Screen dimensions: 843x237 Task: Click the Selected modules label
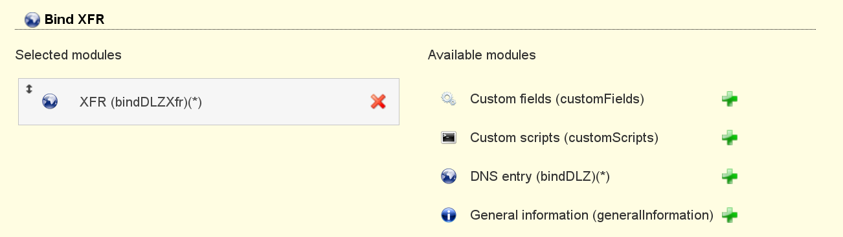point(69,55)
